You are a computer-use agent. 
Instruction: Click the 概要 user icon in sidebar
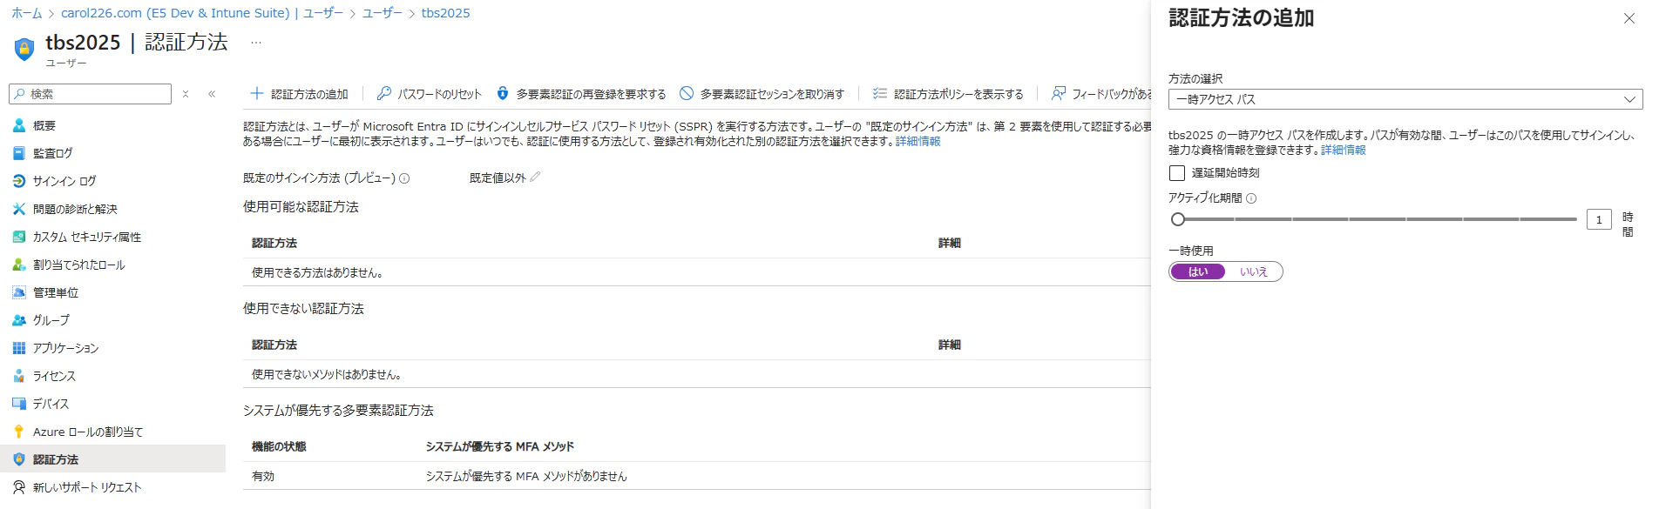coord(19,125)
